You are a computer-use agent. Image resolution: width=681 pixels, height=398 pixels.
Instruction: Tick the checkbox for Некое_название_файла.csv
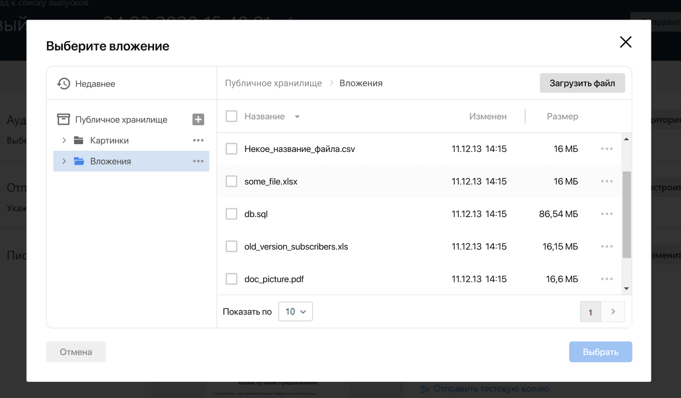click(231, 149)
